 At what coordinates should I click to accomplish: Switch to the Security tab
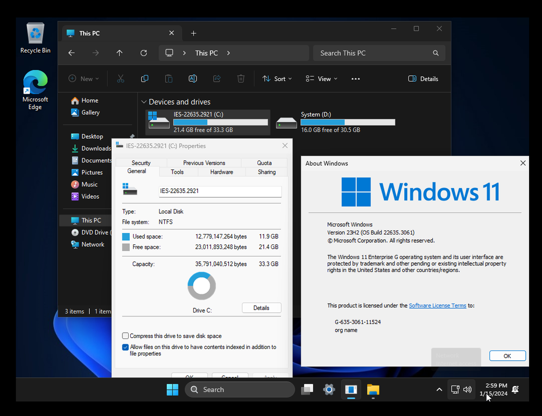coord(141,163)
